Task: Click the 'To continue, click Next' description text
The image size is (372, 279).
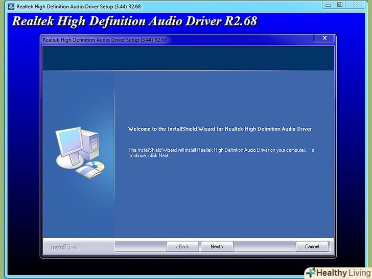Action: pos(221,152)
